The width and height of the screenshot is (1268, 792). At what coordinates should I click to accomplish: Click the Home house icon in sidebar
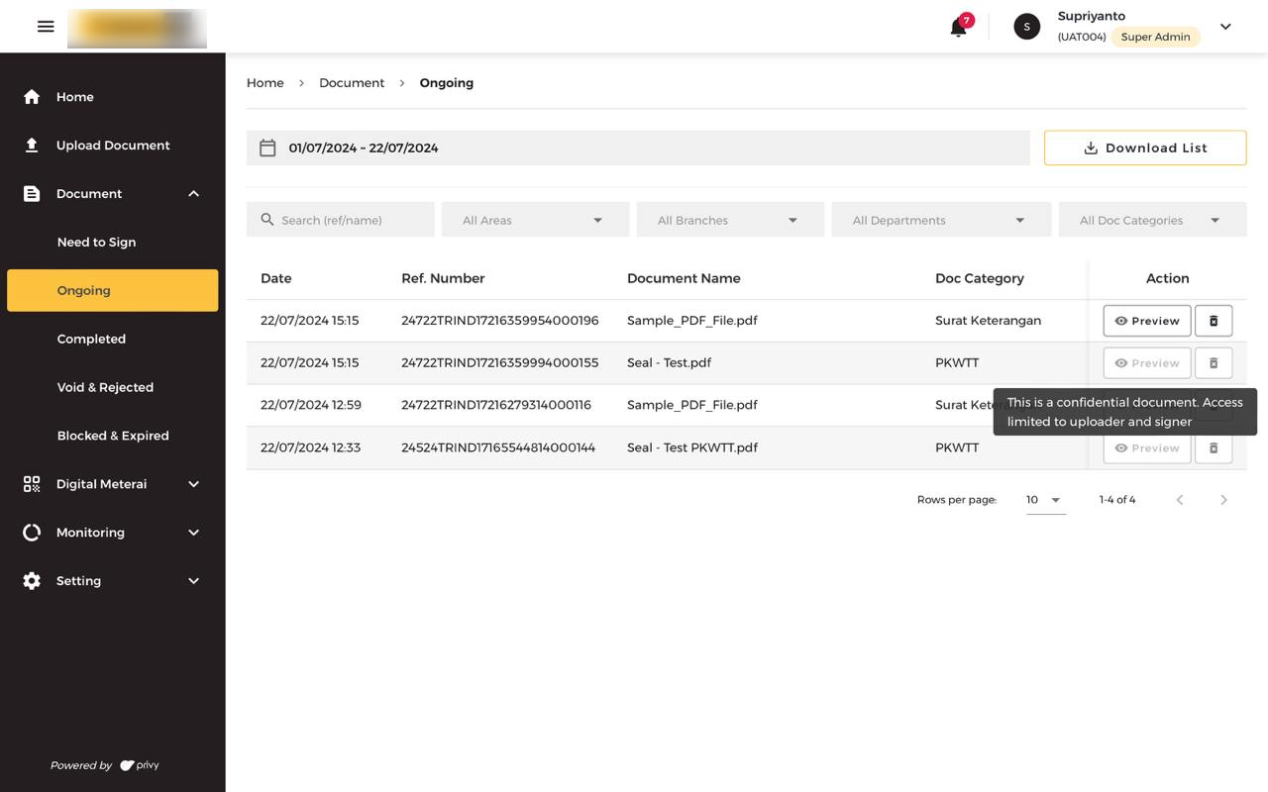tap(32, 97)
